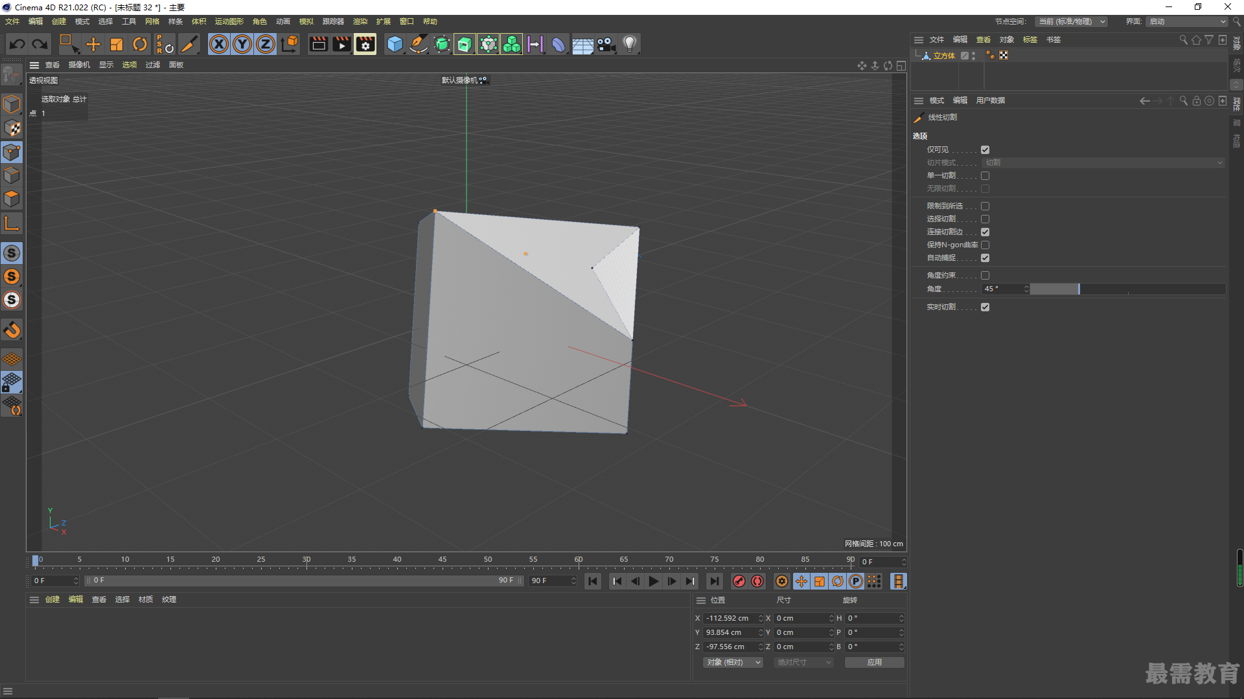This screenshot has height=699, width=1244.
Task: Click the Locked Workplane icon
Action: click(12, 382)
